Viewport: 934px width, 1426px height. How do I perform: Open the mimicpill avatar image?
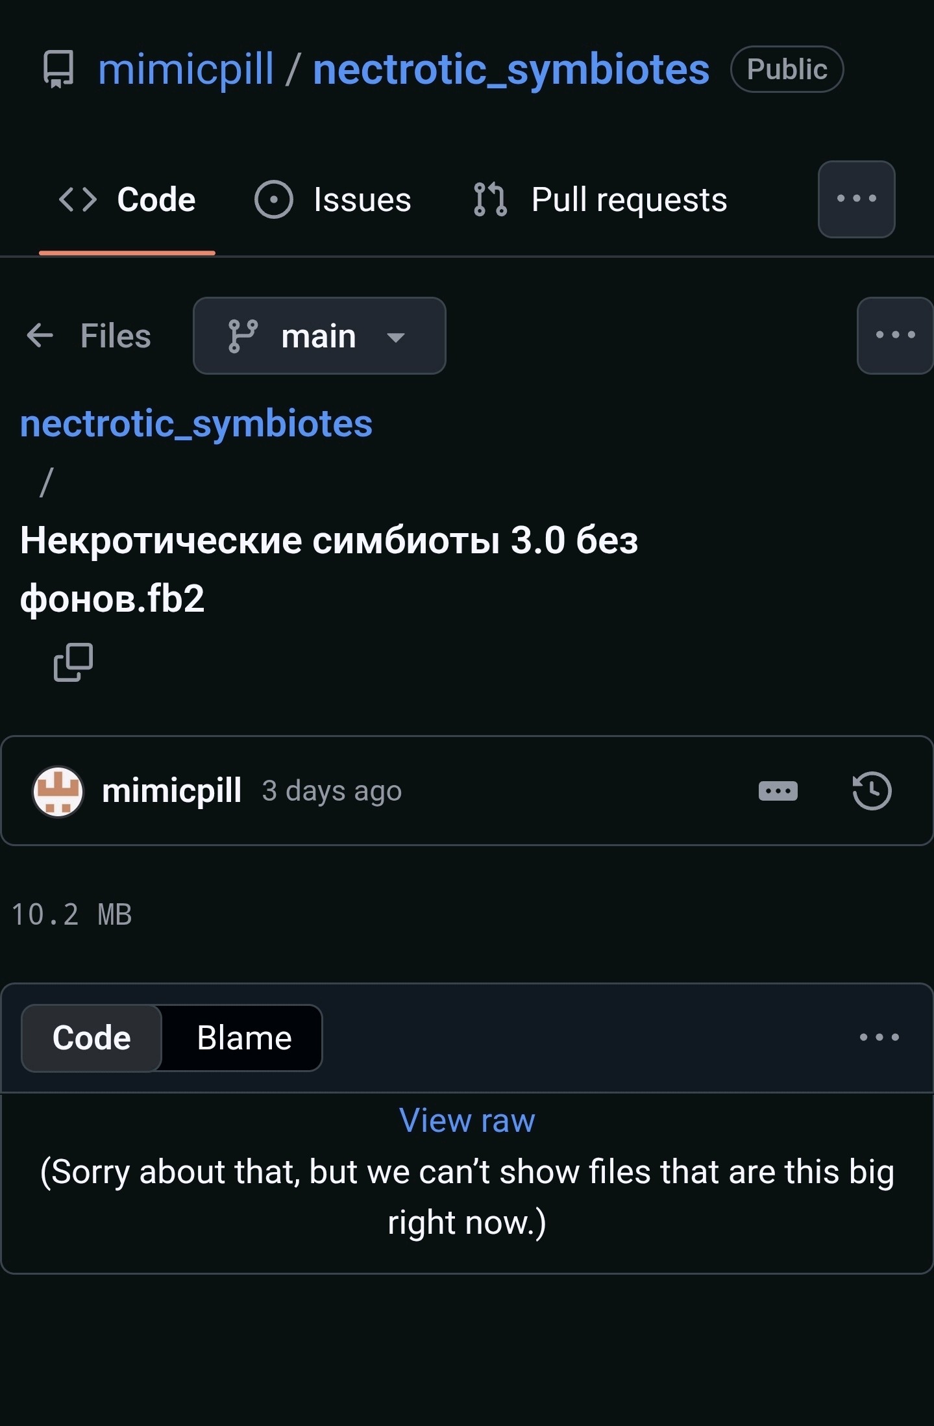click(x=58, y=791)
